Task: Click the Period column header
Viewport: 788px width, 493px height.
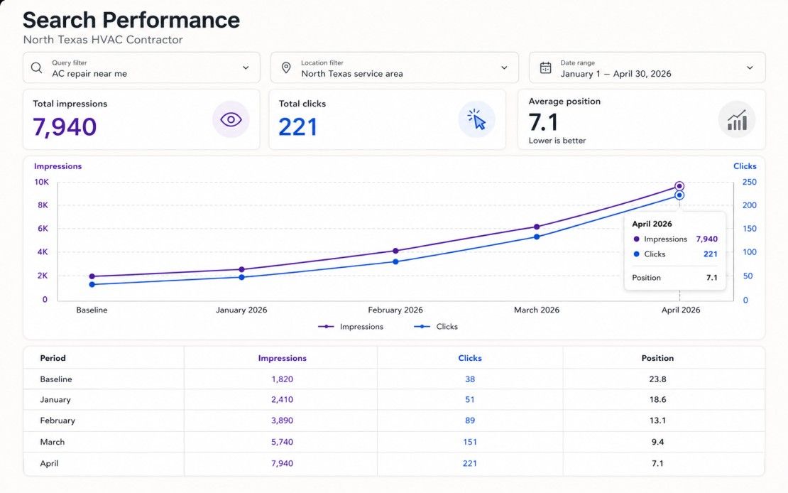Action: tap(53, 358)
